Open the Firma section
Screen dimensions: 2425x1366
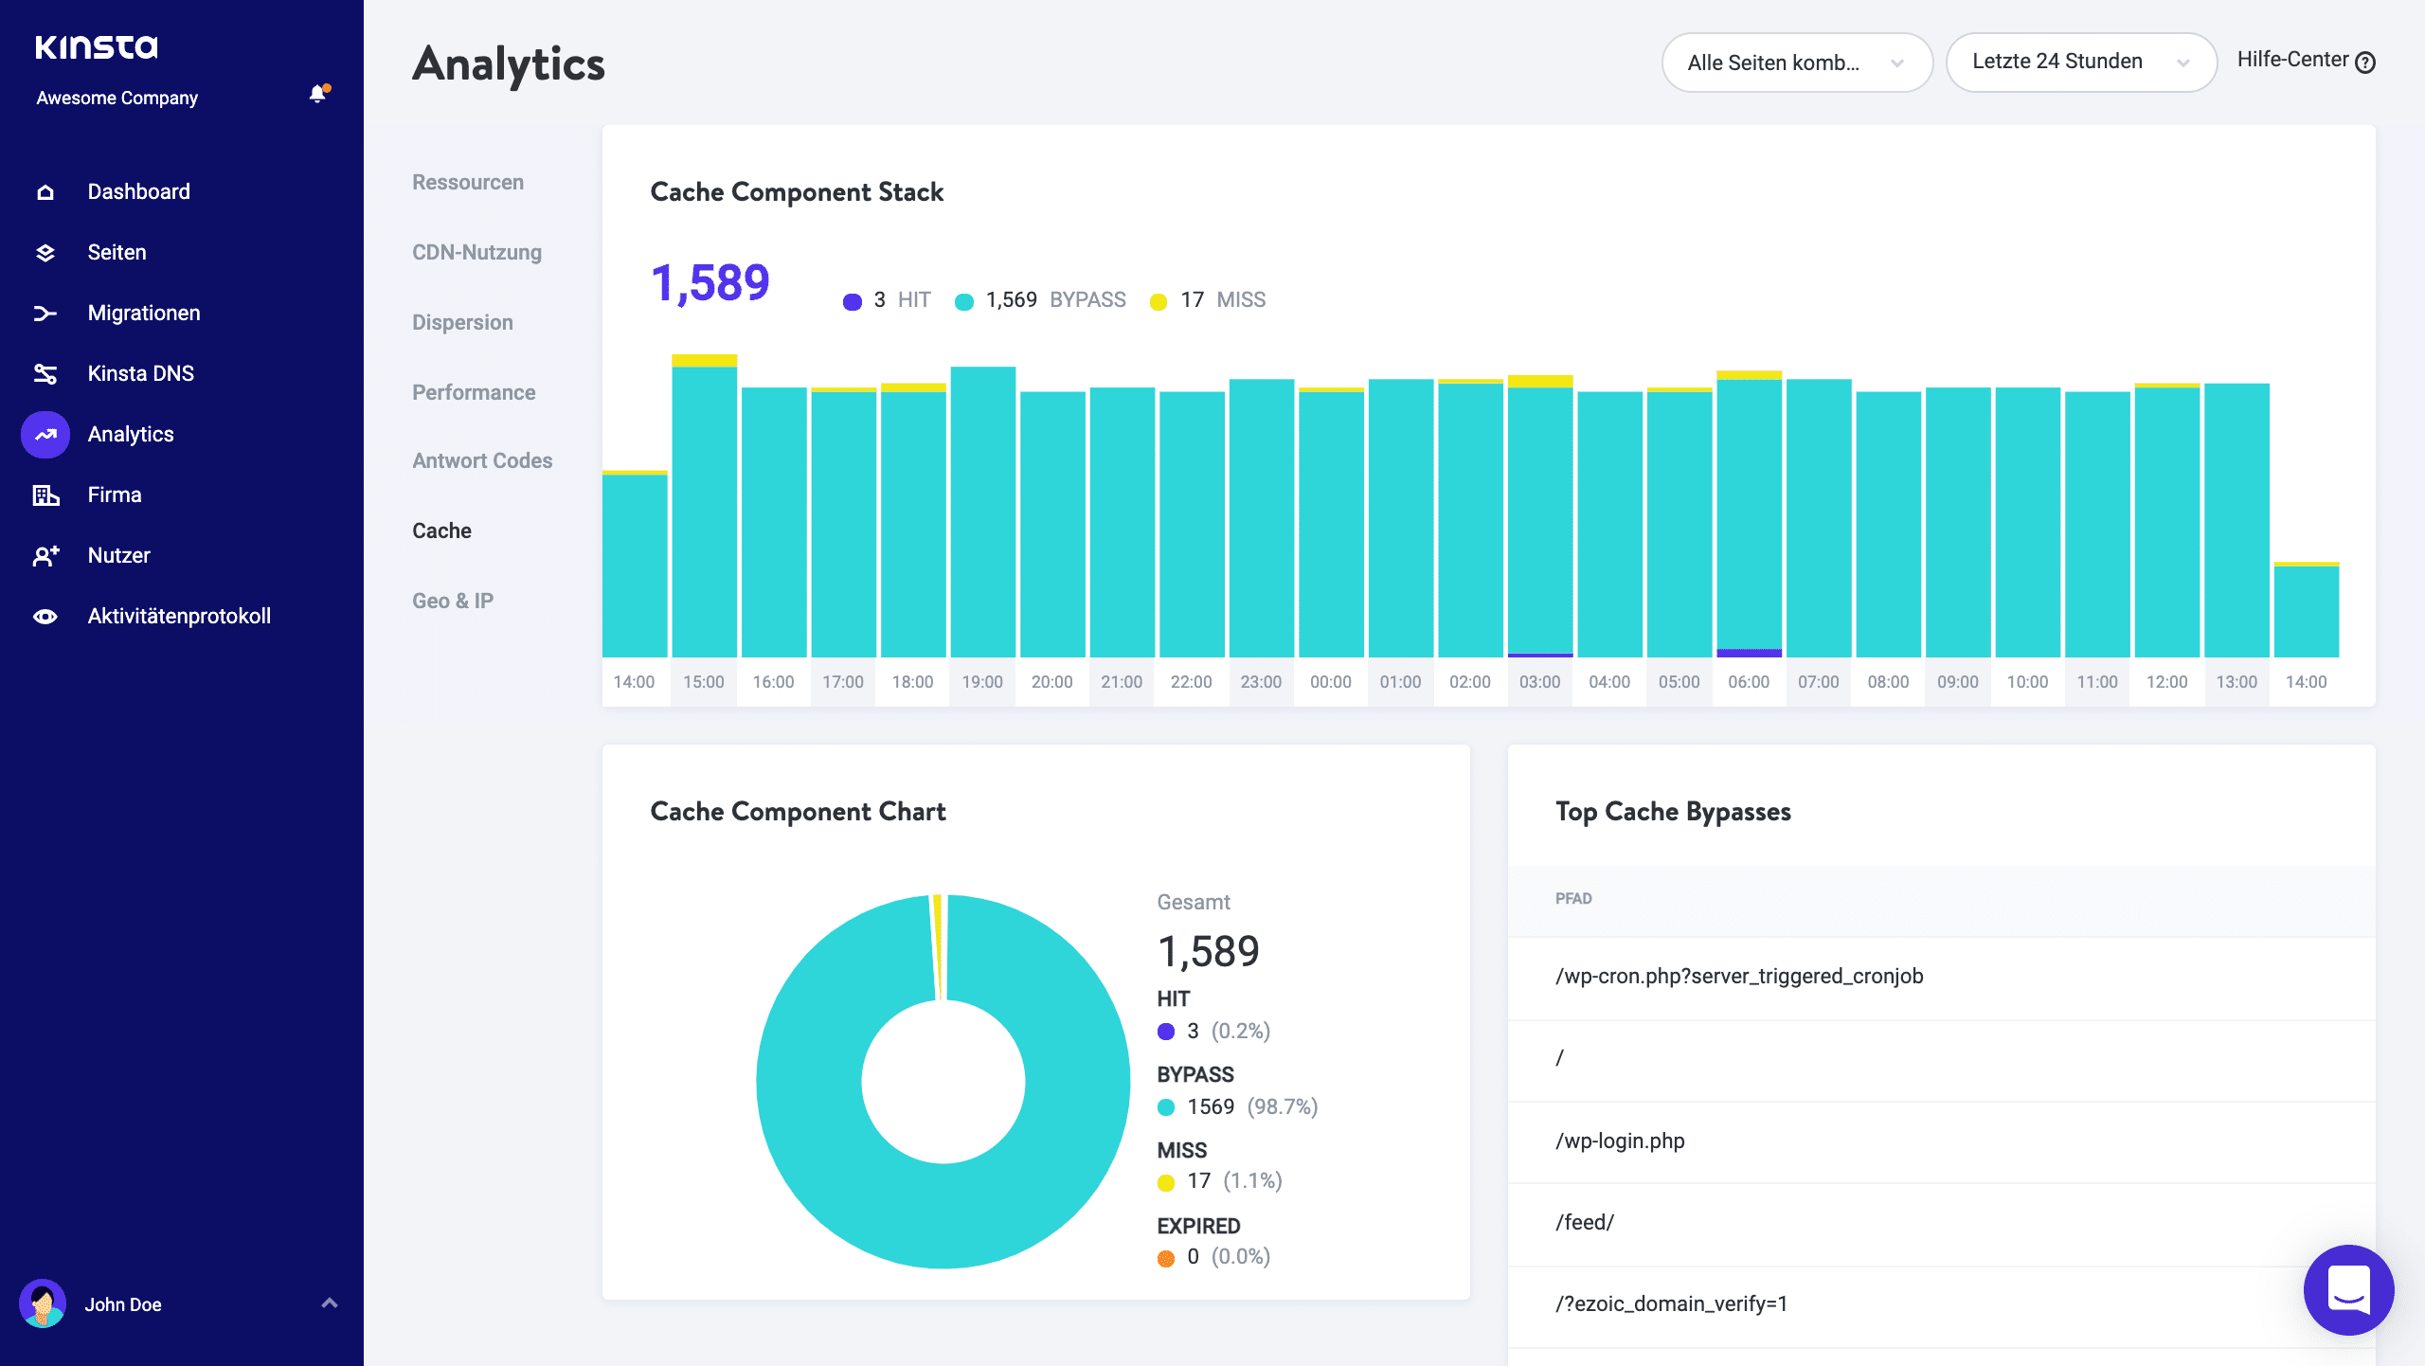[114, 494]
